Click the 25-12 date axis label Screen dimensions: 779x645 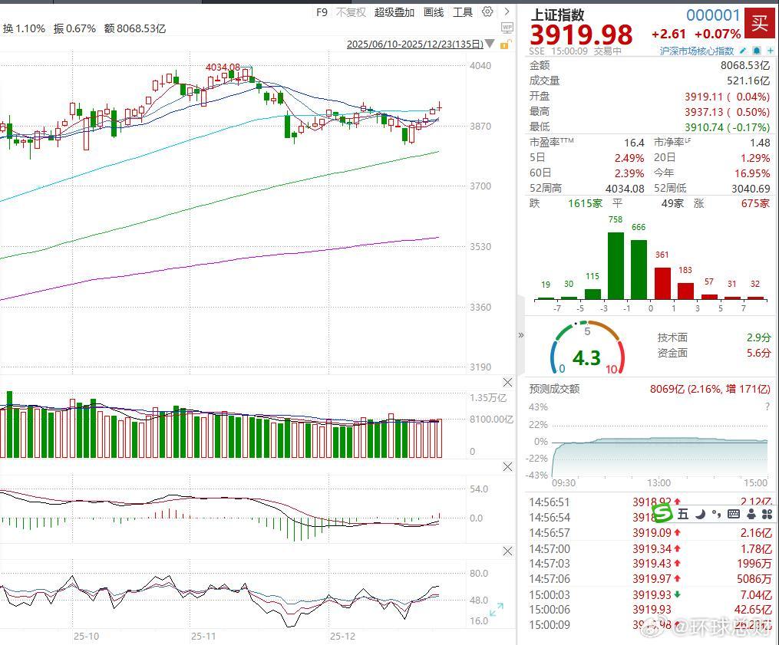[343, 636]
